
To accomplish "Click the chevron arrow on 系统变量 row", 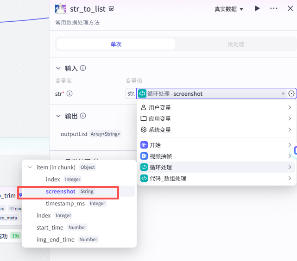I will tap(290, 130).
